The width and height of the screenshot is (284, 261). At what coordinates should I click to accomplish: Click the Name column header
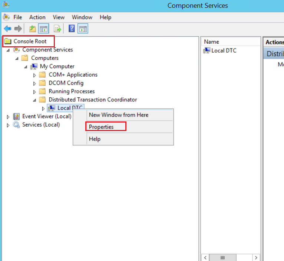pyautogui.click(x=231, y=42)
